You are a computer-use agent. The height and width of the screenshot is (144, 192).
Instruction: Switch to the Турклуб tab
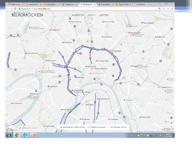tap(123, 4)
